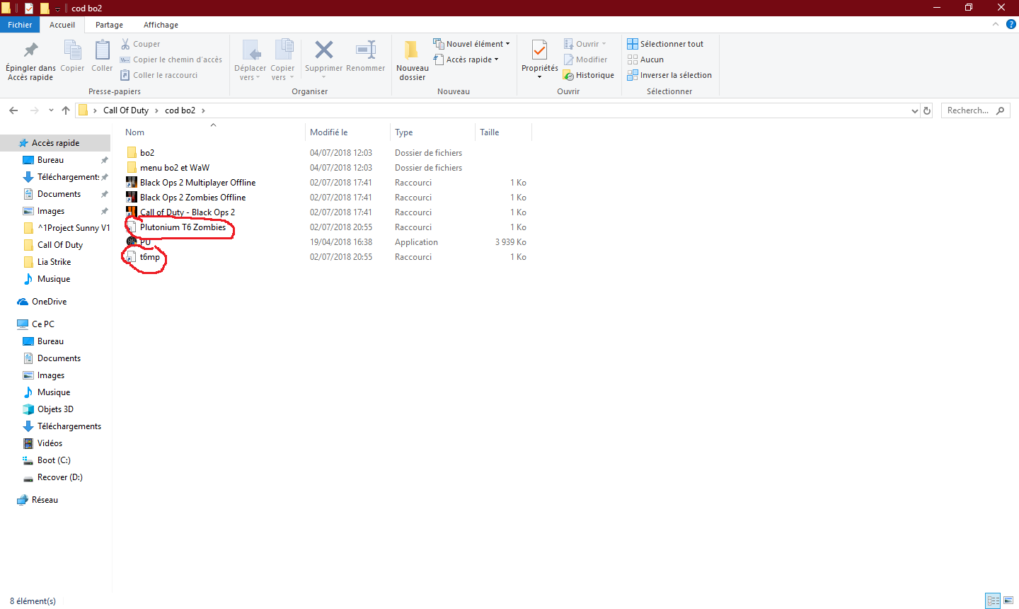Click the Recherch... search field
This screenshot has height=609, width=1019.
974,110
